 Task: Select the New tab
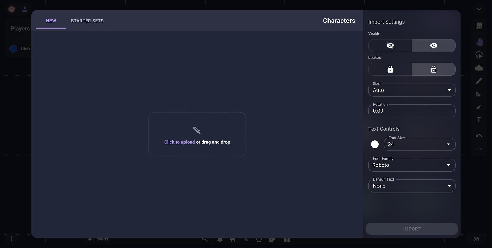click(51, 21)
